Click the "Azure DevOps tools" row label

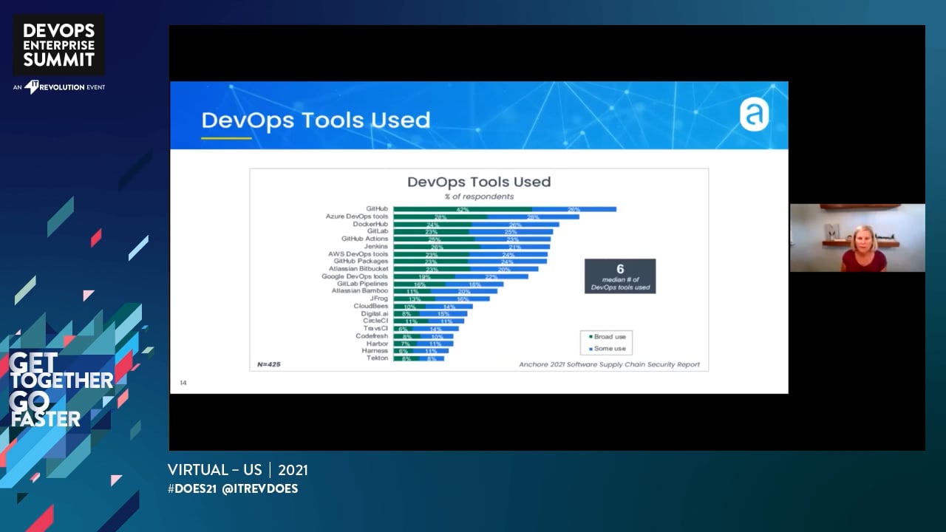coord(357,216)
